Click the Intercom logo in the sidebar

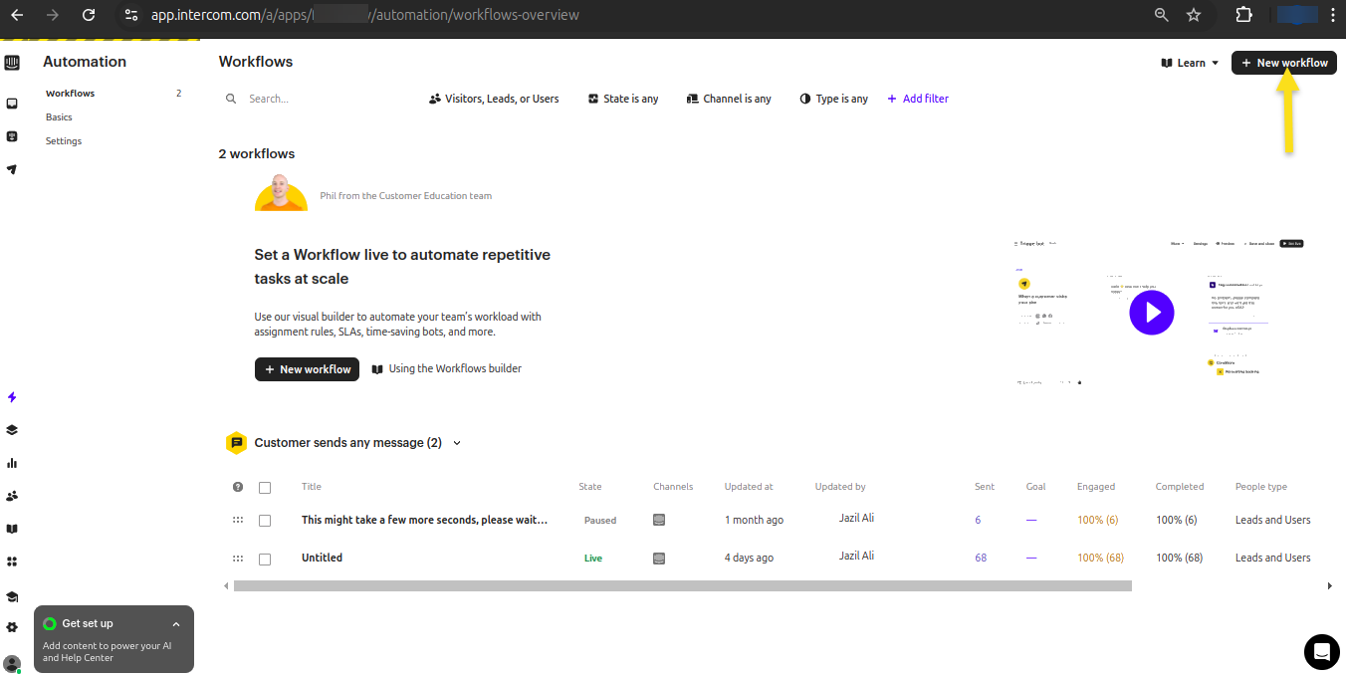pos(12,63)
